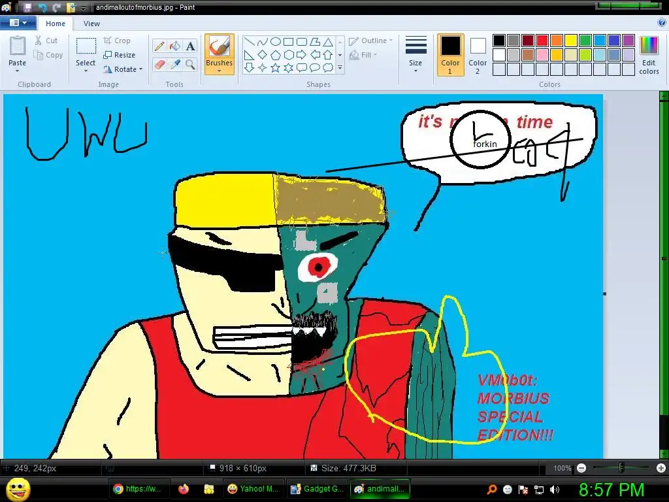Choose the Pentagon shape
The image size is (669, 502).
276,55
